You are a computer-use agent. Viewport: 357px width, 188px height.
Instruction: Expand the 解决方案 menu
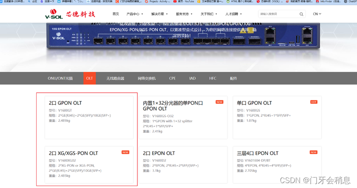tap(159, 14)
